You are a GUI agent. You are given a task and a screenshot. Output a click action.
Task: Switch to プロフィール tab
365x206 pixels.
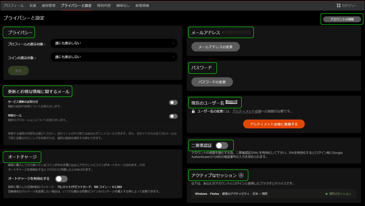[x=13, y=5]
